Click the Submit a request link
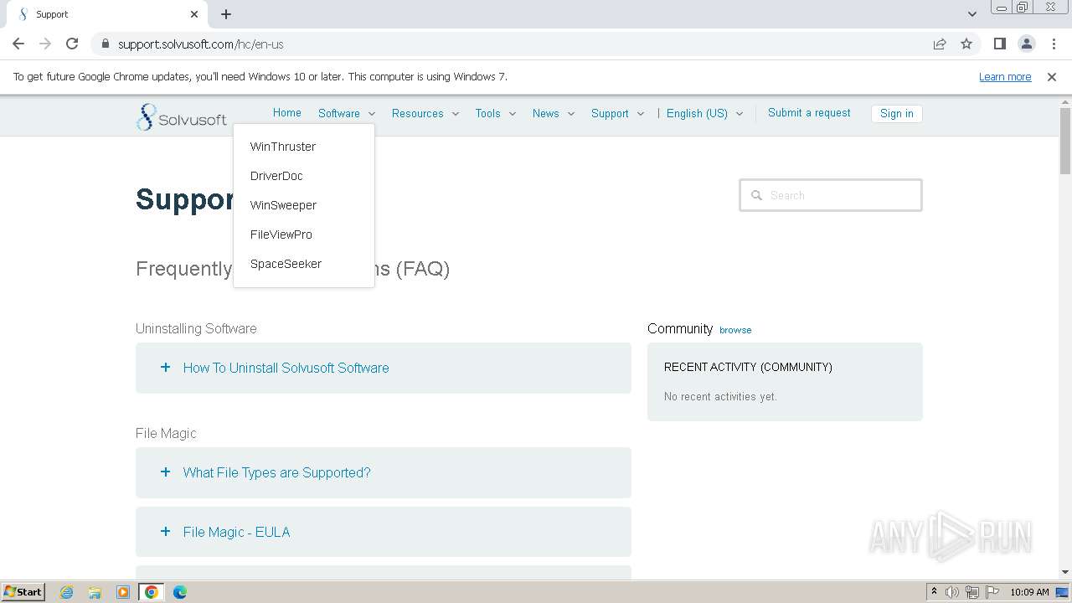The height and width of the screenshot is (603, 1072). [x=809, y=113]
